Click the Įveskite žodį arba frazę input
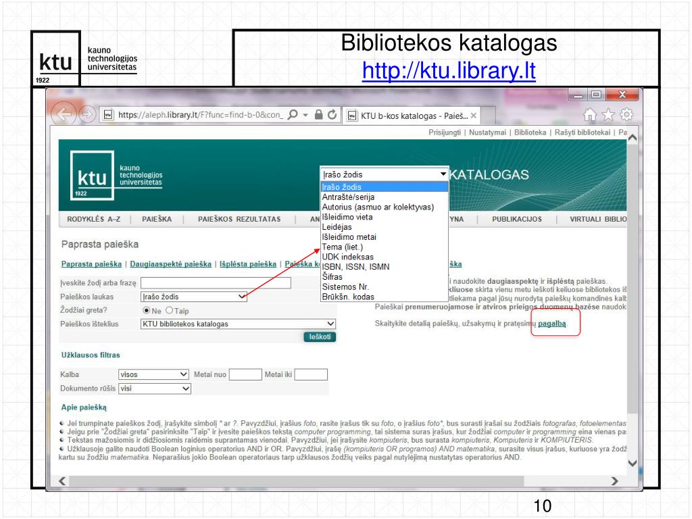Screen dimensions: 692x519 coord(216,283)
